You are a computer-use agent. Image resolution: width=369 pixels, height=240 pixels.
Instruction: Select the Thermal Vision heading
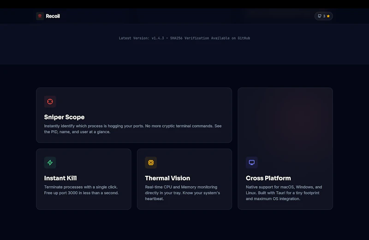[x=167, y=178]
